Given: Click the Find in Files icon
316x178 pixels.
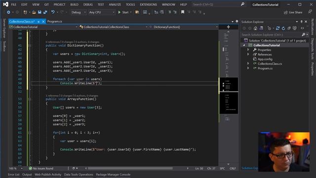Looking at the screenshot, I should (x=137, y=12).
